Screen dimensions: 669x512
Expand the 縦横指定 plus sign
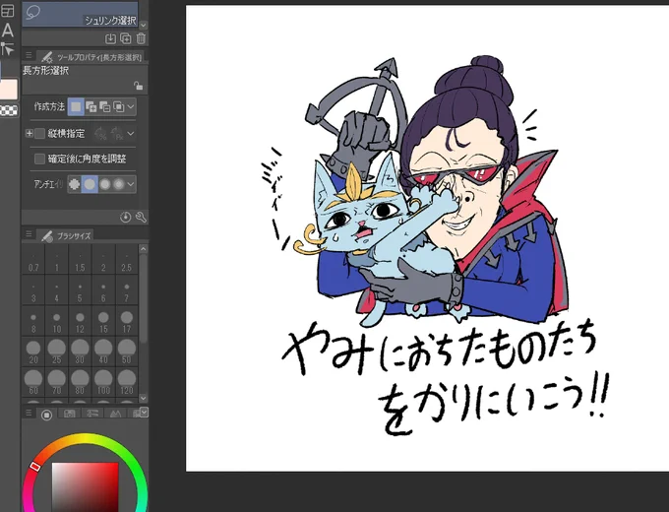click(29, 134)
